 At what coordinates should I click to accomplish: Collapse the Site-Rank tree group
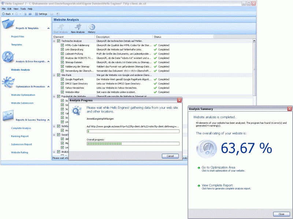click(54, 75)
